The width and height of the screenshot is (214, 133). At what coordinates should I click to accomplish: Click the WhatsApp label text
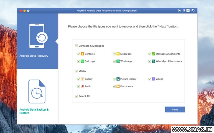click(x=126, y=61)
